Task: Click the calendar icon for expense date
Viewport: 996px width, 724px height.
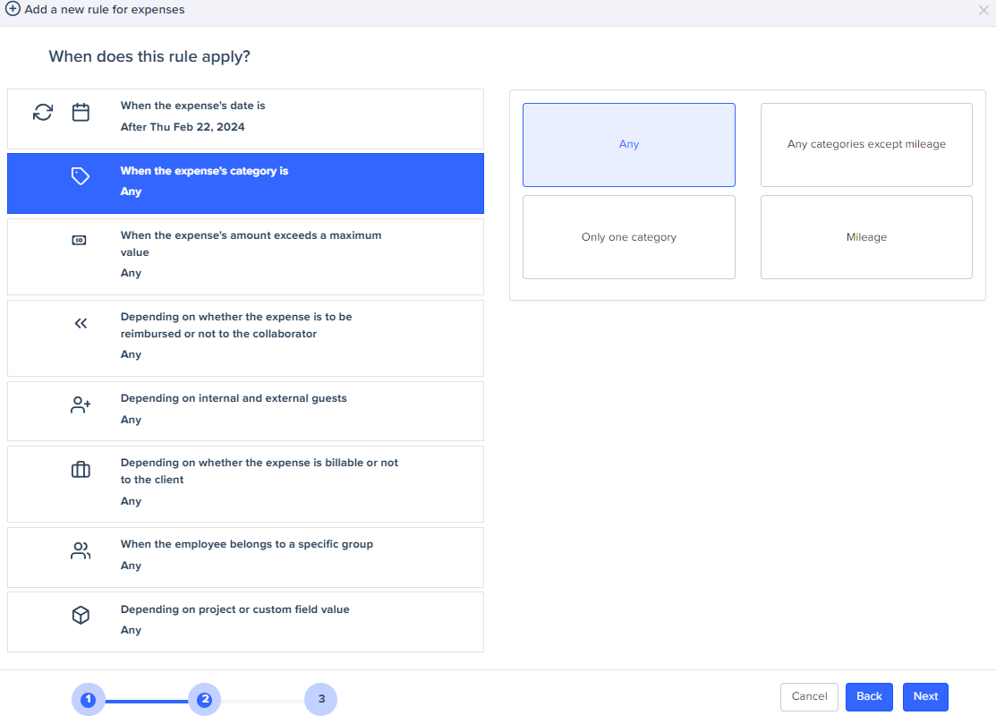Action: pyautogui.click(x=81, y=113)
